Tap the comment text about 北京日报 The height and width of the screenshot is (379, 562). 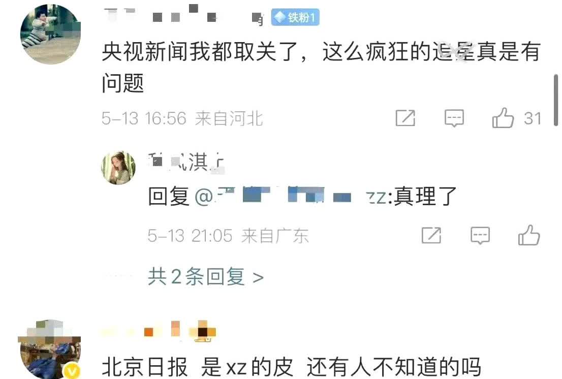point(291,367)
